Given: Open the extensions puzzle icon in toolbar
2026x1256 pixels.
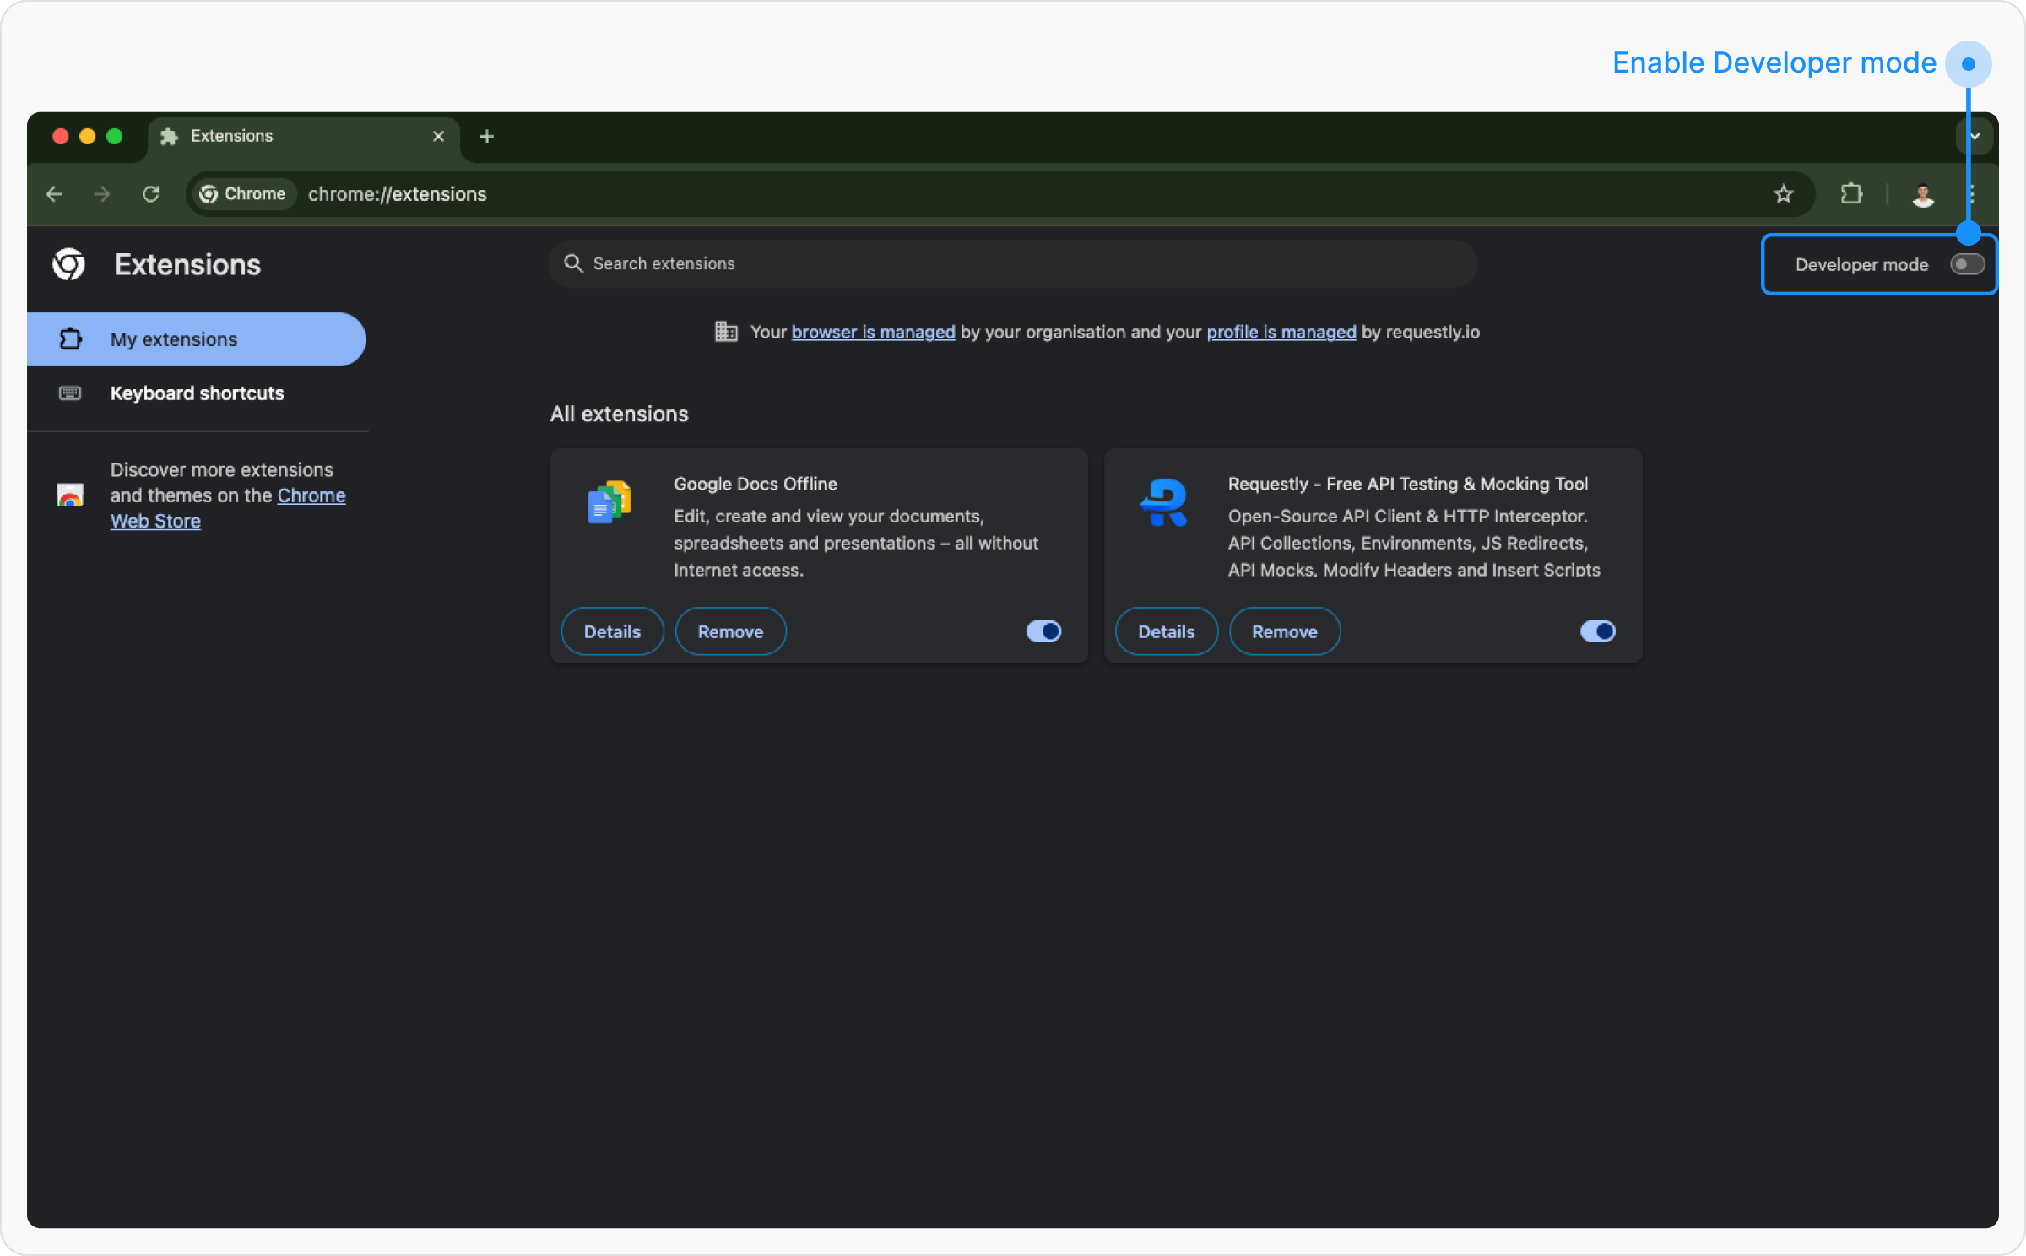Looking at the screenshot, I should click(1851, 194).
